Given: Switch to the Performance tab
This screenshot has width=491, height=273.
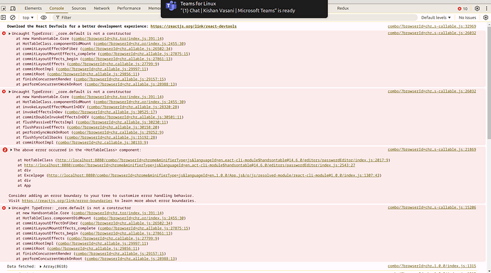Looking at the screenshot, I should coord(129,9).
